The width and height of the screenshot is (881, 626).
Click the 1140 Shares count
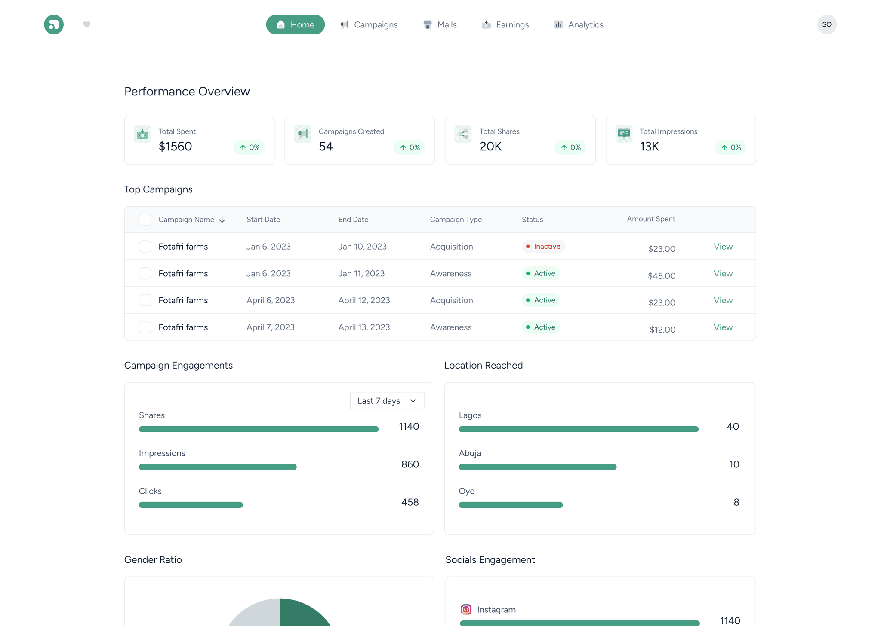click(x=409, y=427)
